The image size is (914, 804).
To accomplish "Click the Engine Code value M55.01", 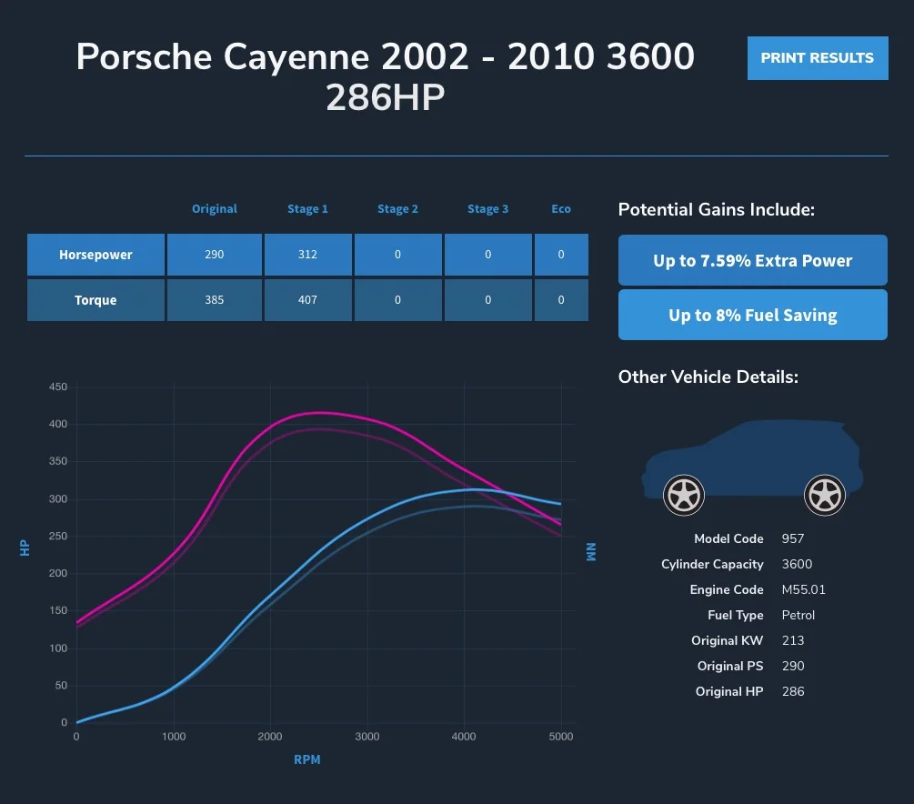I will (x=803, y=589).
